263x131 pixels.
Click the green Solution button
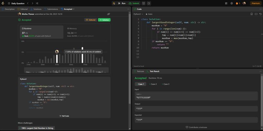click(104, 20)
